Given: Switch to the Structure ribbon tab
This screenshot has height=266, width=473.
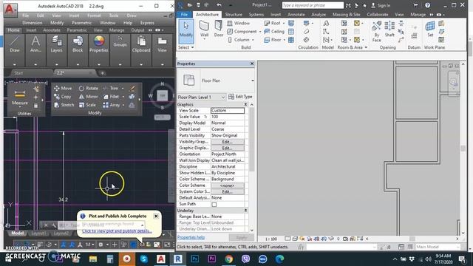Looking at the screenshot, I should coord(234,14).
